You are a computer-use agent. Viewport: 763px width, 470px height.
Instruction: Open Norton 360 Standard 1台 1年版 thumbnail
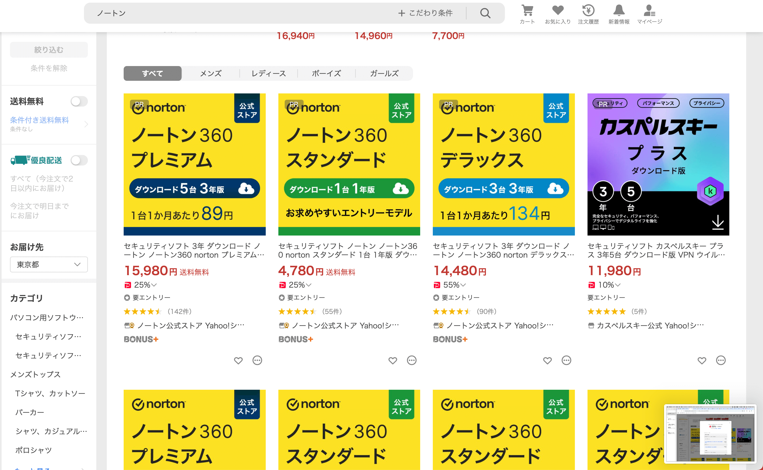click(349, 164)
